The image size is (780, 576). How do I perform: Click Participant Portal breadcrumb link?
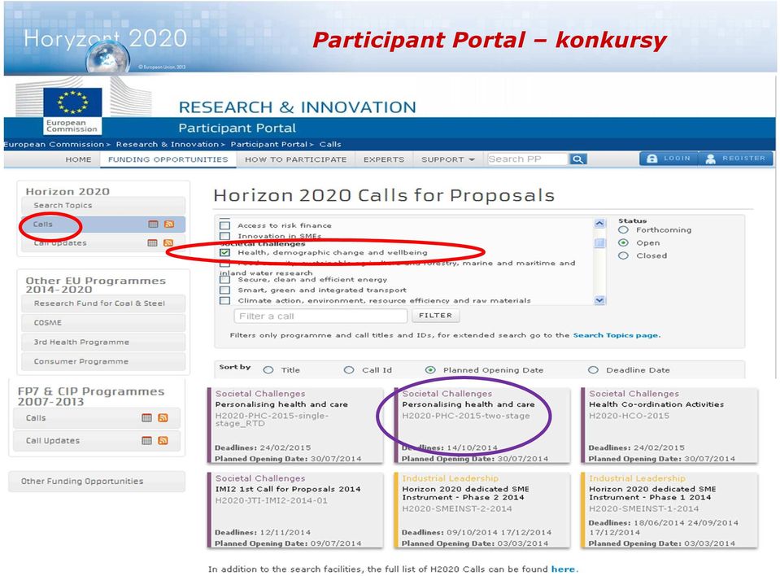pos(269,144)
